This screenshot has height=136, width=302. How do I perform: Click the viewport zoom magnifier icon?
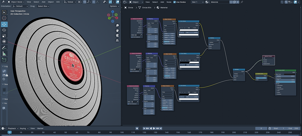[x=117, y=25]
